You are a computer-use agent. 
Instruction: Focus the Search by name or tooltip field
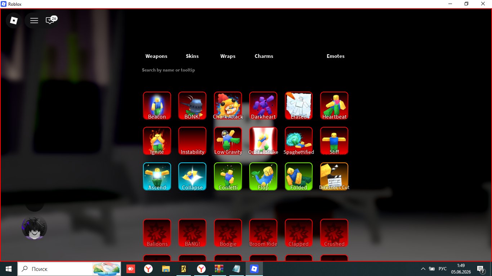[x=245, y=70]
